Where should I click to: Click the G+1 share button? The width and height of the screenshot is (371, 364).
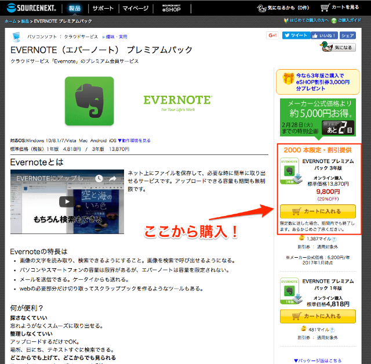tap(272, 35)
